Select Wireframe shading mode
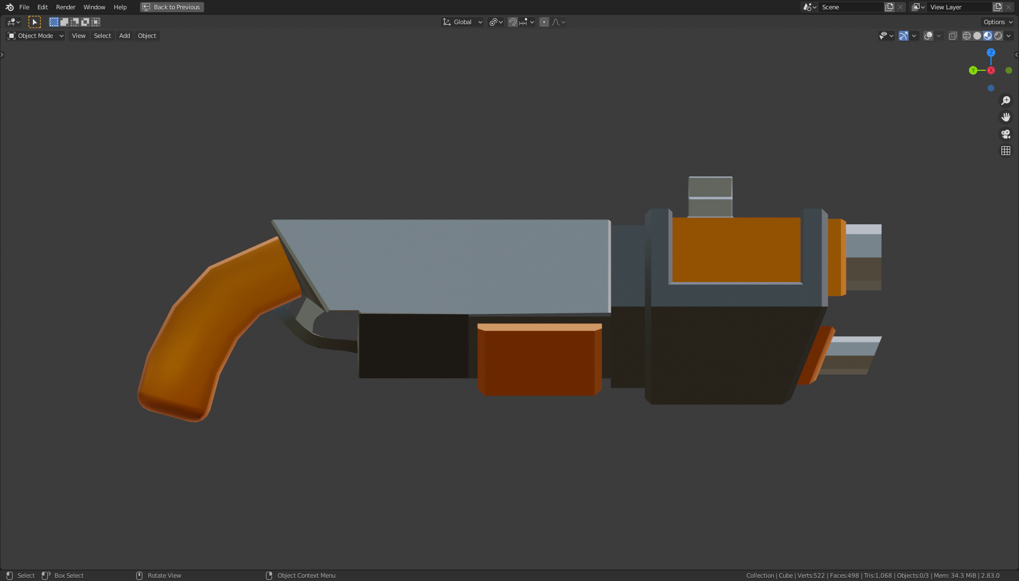Image resolution: width=1019 pixels, height=581 pixels. click(x=966, y=36)
